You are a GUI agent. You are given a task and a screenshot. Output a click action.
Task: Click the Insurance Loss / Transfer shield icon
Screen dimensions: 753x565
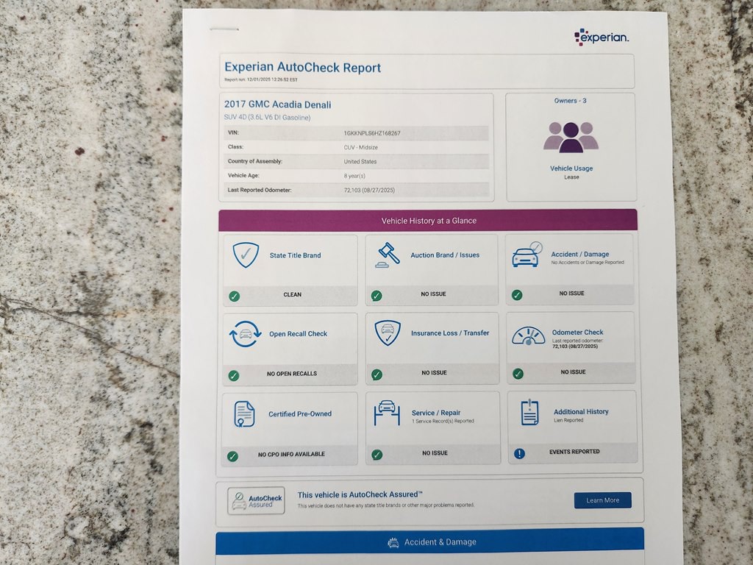point(388,333)
